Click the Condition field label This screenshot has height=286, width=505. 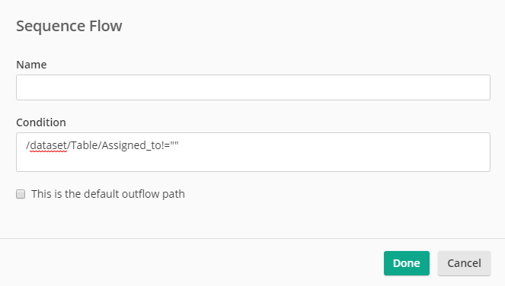[x=41, y=122]
